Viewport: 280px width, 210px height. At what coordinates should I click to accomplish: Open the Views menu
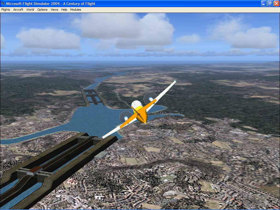point(54,10)
